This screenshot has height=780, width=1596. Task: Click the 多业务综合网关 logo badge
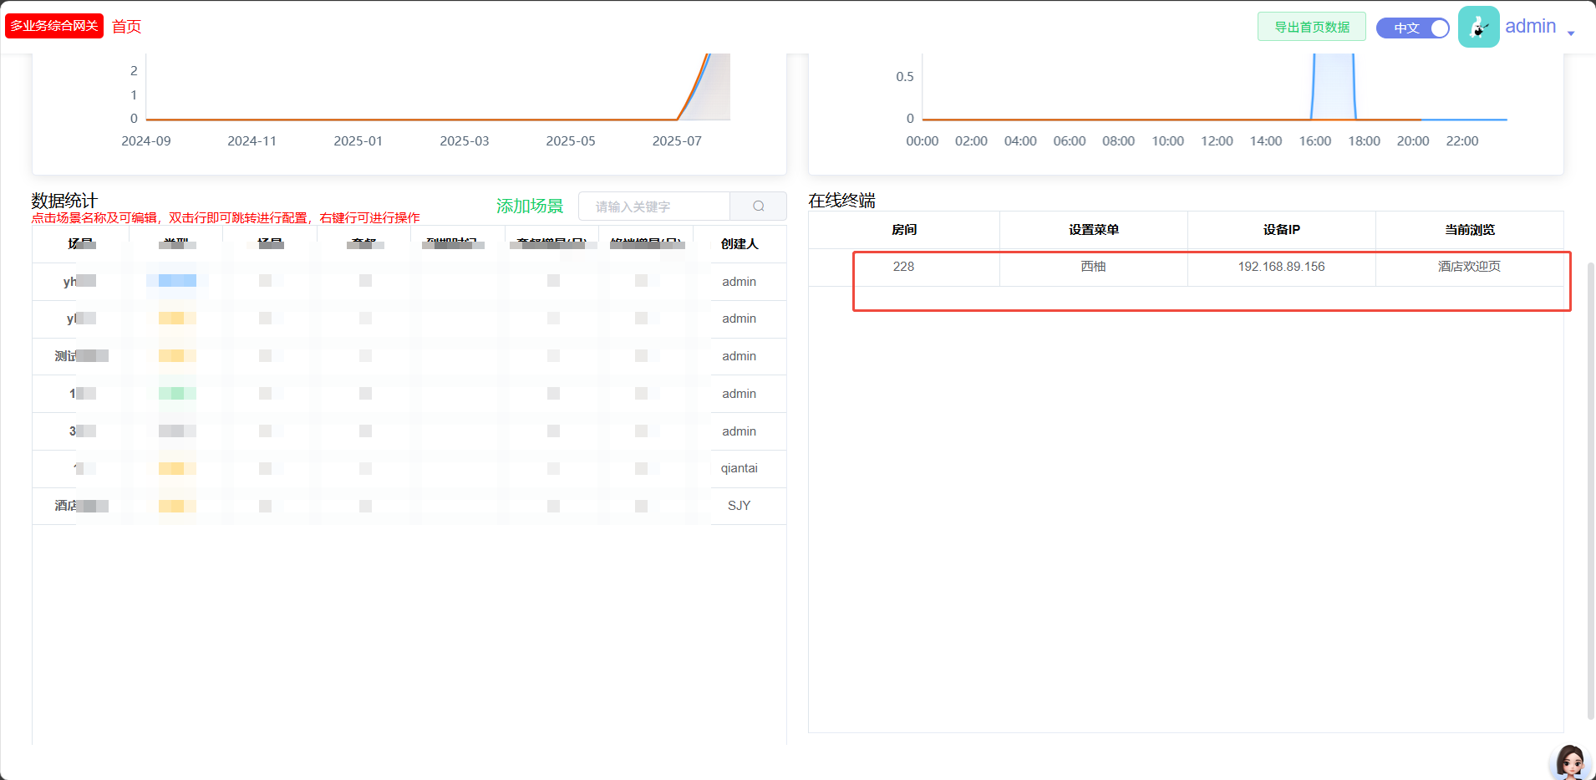[x=54, y=26]
